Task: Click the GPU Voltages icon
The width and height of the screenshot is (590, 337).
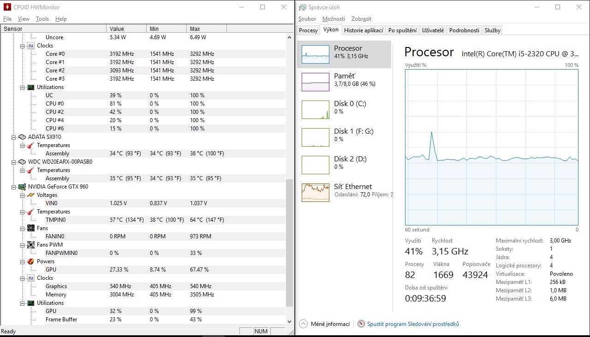Action: pyautogui.click(x=31, y=195)
